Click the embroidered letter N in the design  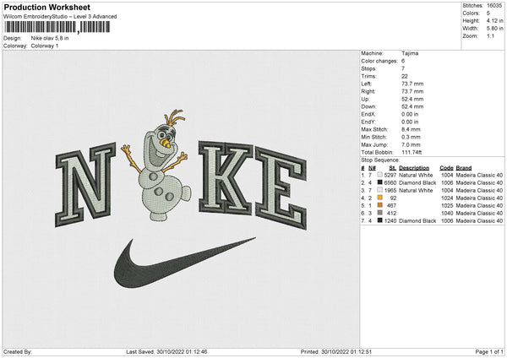click(85, 184)
